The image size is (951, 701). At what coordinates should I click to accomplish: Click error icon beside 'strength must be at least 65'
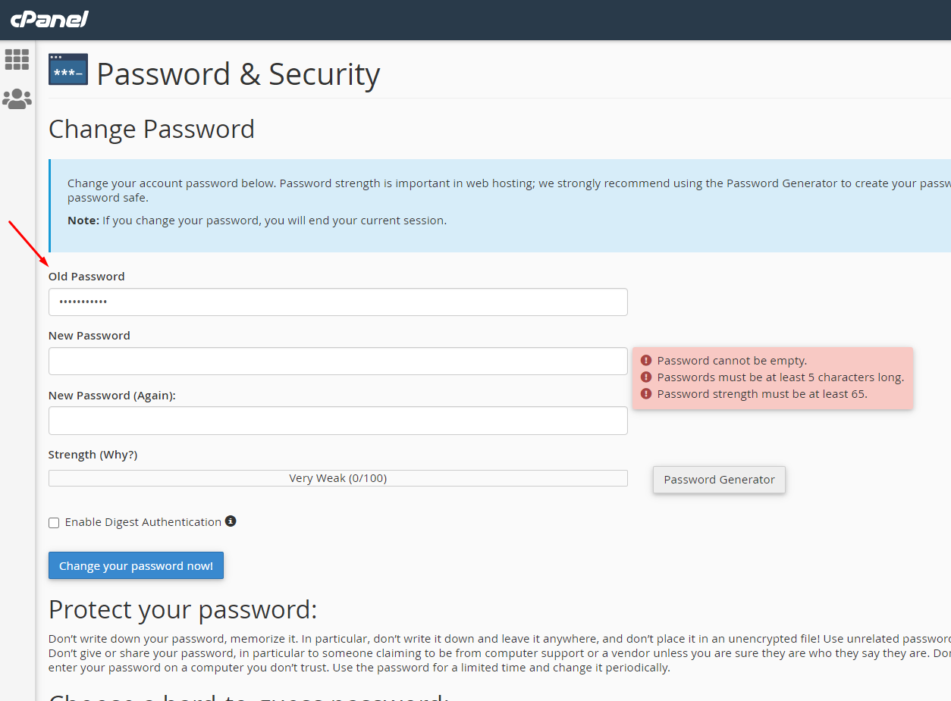646,394
